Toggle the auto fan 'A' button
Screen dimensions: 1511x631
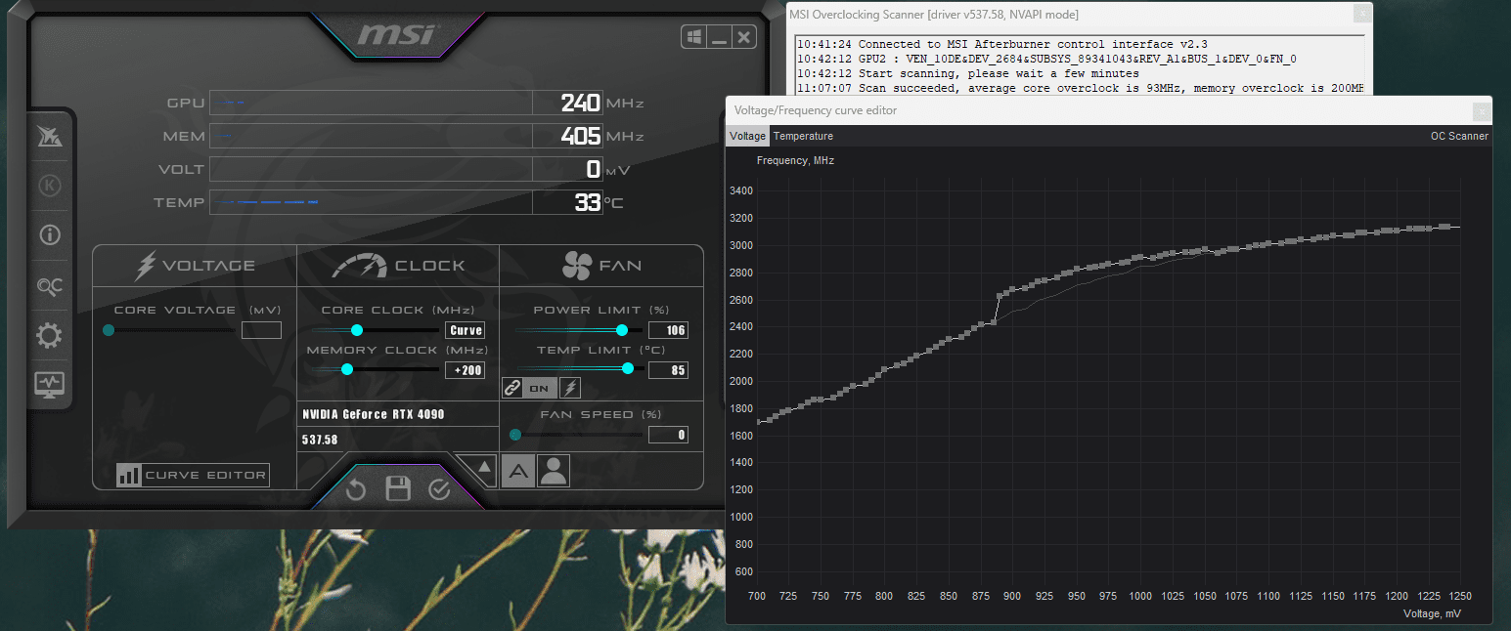tap(518, 471)
